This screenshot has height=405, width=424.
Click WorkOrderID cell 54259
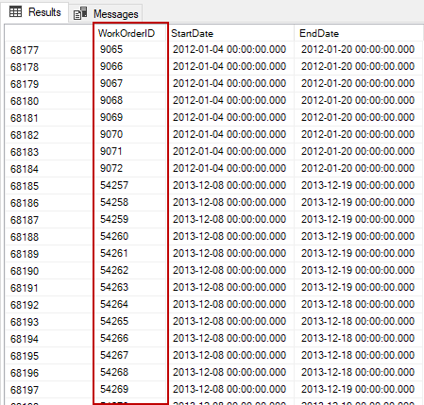click(x=129, y=219)
